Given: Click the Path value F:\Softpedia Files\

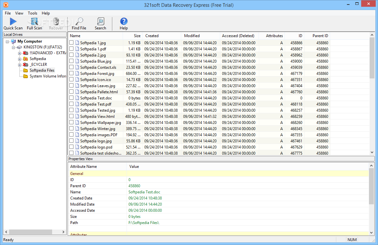Looking at the screenshot, I should 144,223.
